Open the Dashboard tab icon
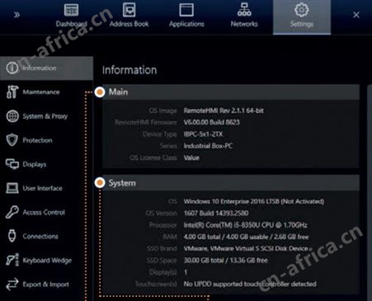 [x=71, y=10]
